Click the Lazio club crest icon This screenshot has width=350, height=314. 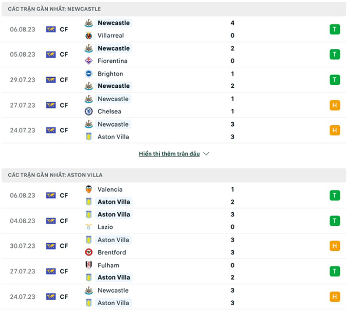[89, 227]
